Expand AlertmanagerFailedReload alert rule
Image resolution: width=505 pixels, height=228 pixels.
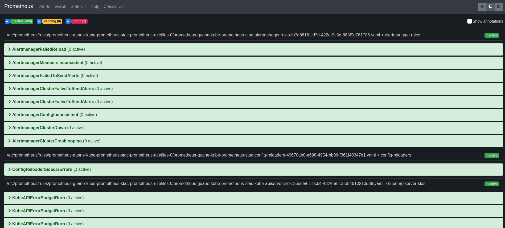(x=253, y=49)
